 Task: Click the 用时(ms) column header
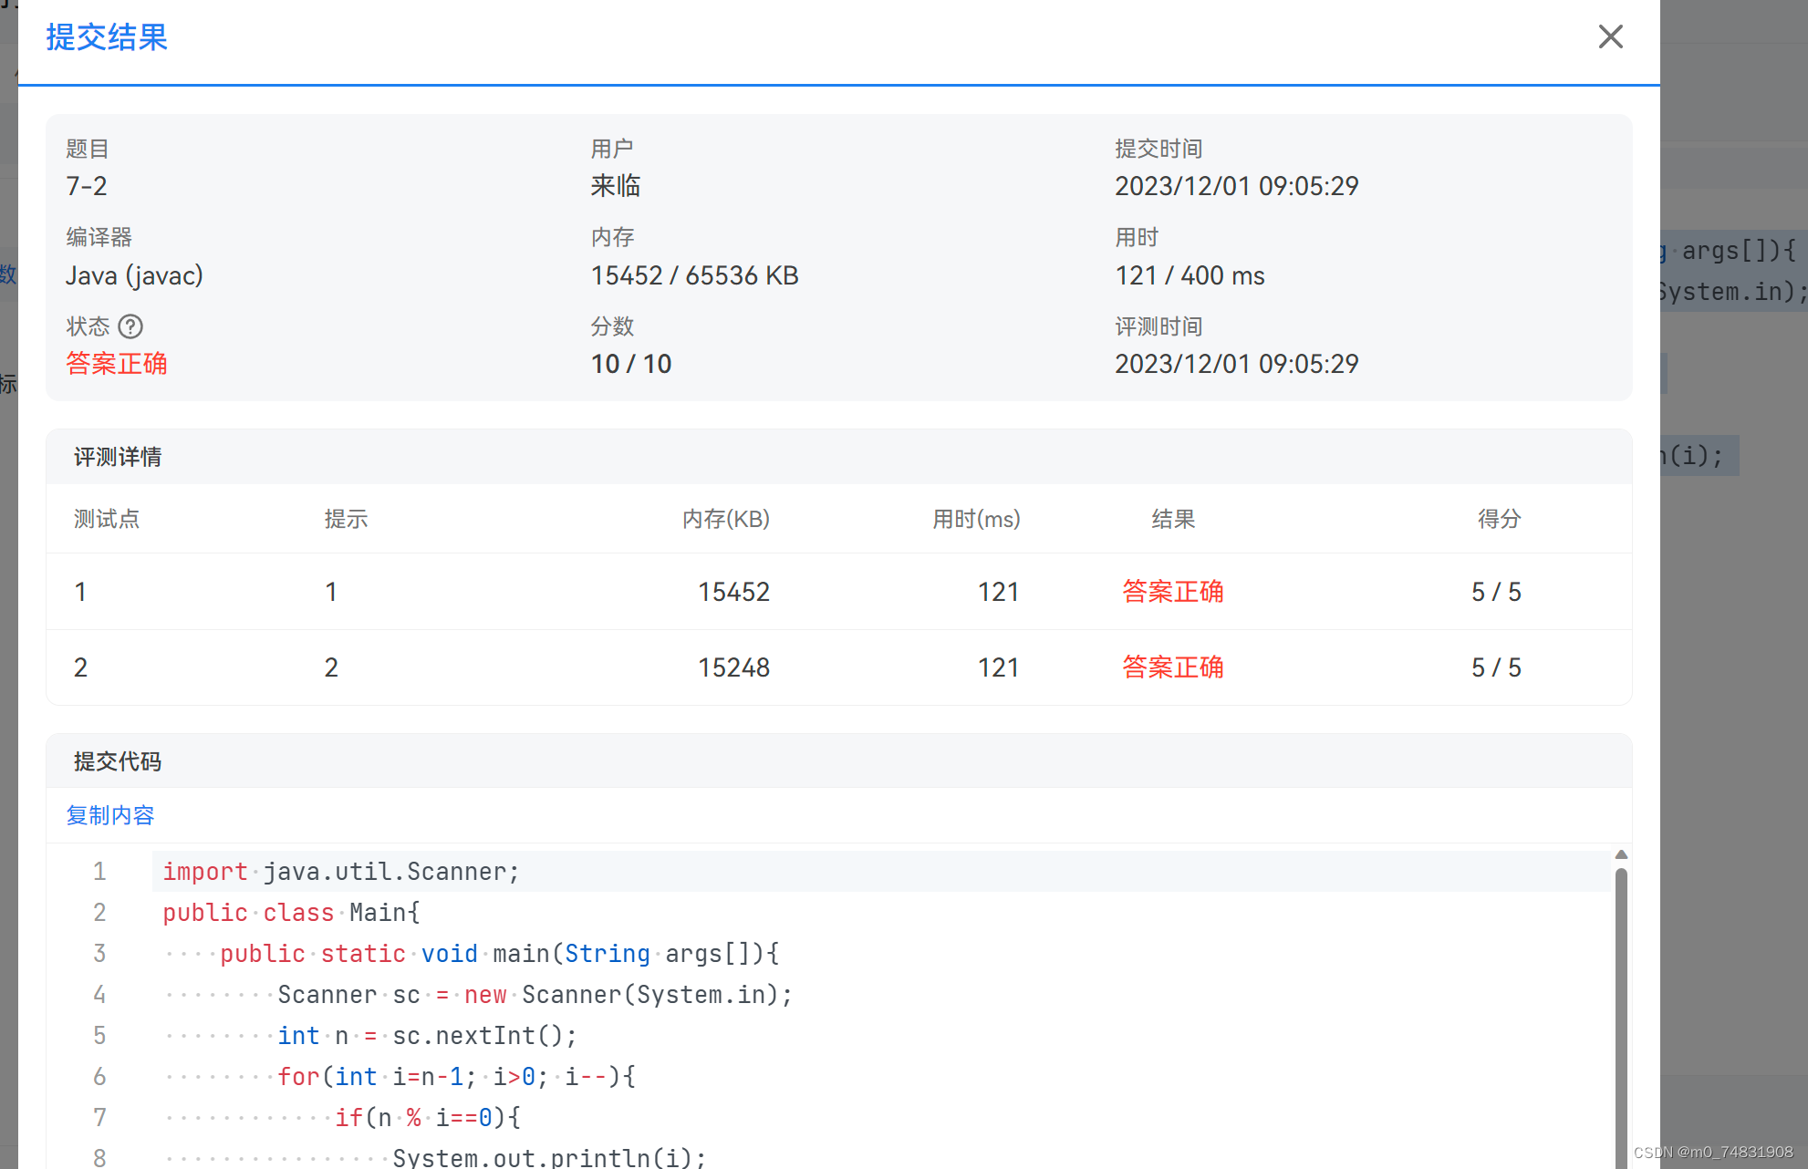976,519
